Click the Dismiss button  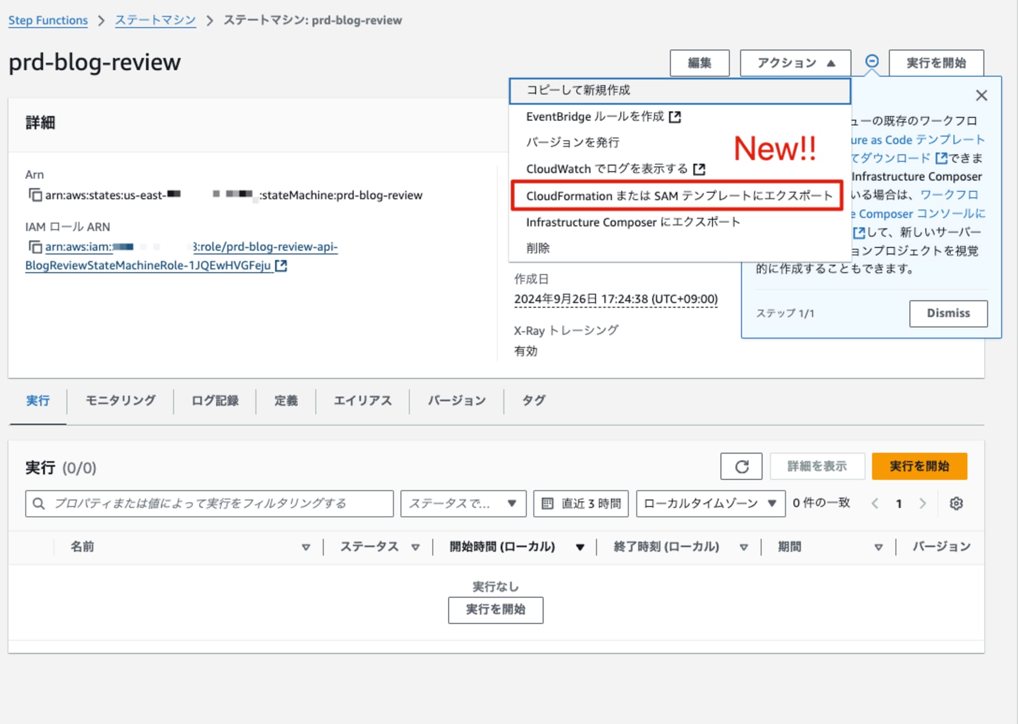(x=948, y=313)
